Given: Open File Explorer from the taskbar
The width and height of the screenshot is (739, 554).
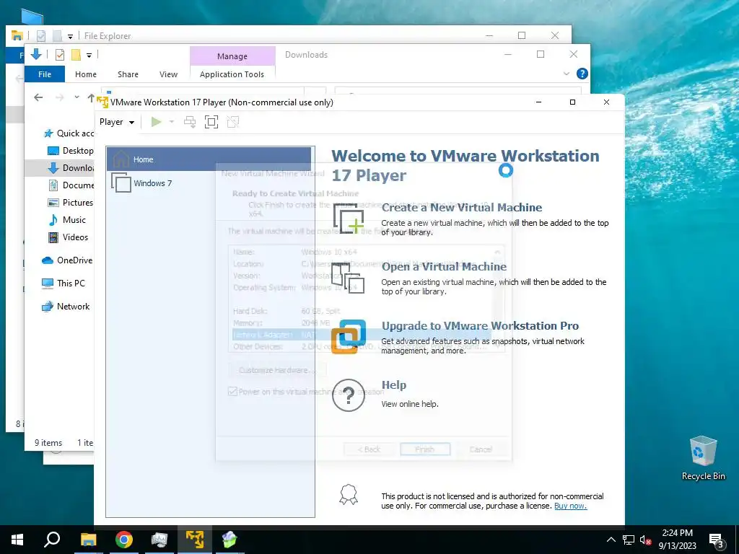Looking at the screenshot, I should tap(88, 540).
